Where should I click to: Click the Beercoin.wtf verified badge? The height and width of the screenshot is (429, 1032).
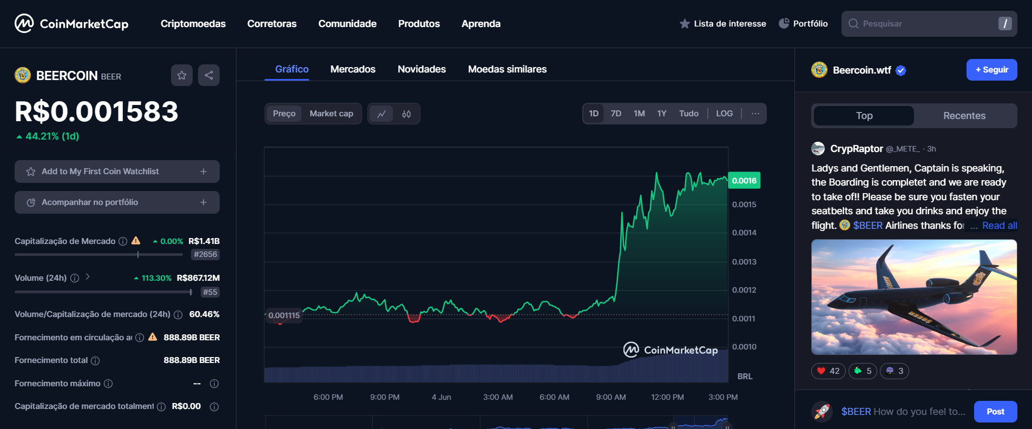[901, 70]
